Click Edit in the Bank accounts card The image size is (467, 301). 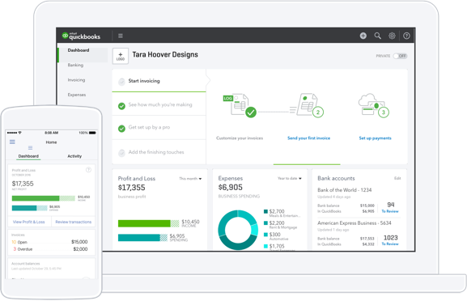click(x=397, y=178)
